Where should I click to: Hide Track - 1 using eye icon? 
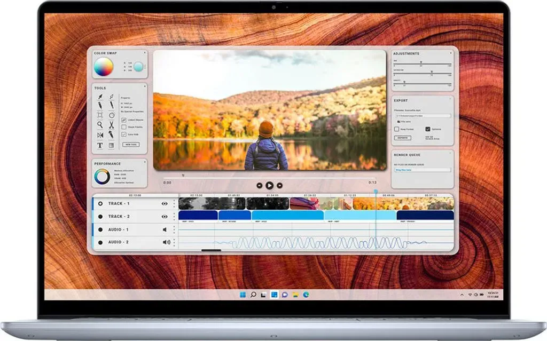(x=165, y=203)
